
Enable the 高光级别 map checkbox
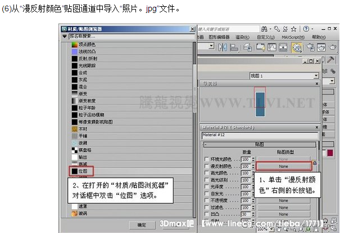click(x=207, y=180)
